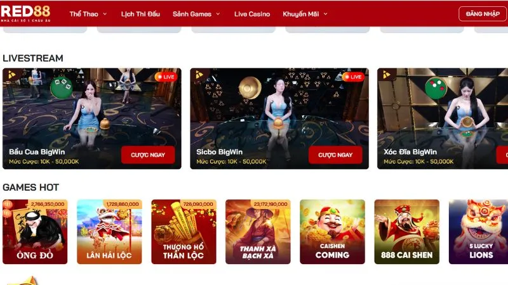The height and width of the screenshot is (285, 508).
Task: Click the provider logo icon on Sicbo stream
Action: [x=199, y=75]
